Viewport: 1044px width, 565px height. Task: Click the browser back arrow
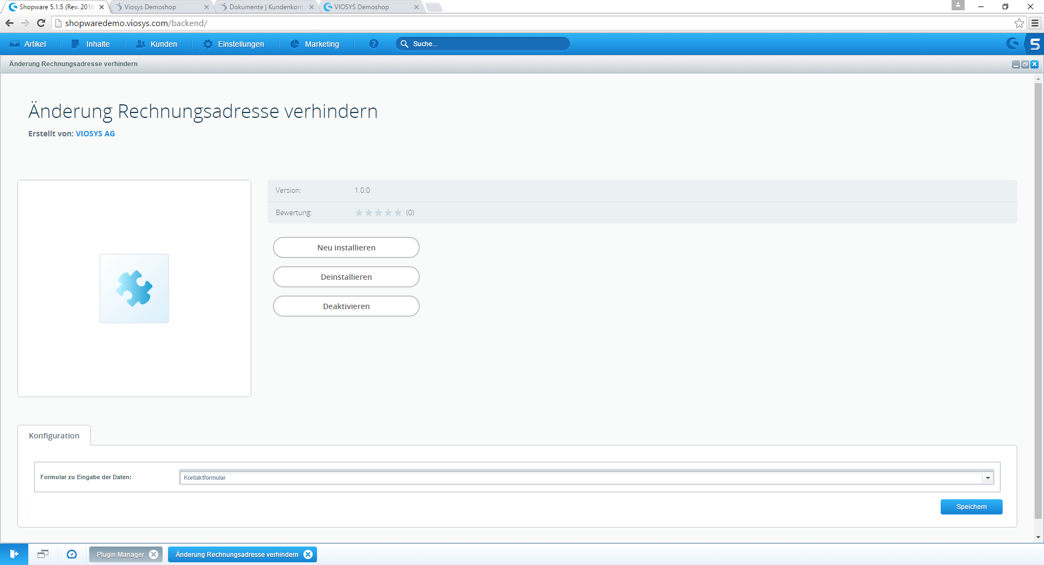click(9, 23)
